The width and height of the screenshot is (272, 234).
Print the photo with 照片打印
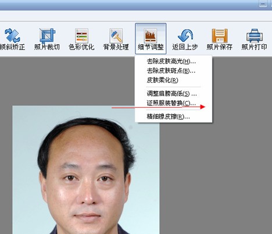coord(254,39)
